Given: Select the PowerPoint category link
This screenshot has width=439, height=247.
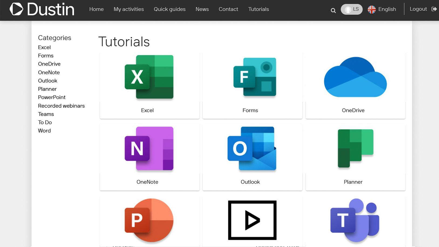Looking at the screenshot, I should tap(52, 97).
